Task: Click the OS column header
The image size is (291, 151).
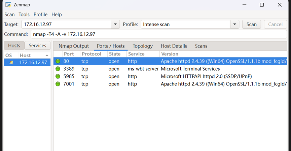Action: [x=8, y=55]
